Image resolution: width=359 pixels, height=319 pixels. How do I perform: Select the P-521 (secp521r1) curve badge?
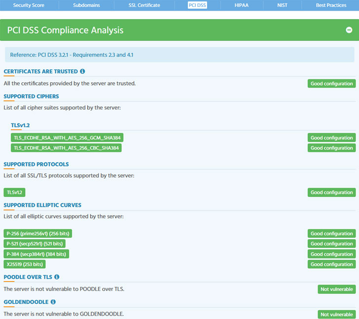pos(35,244)
